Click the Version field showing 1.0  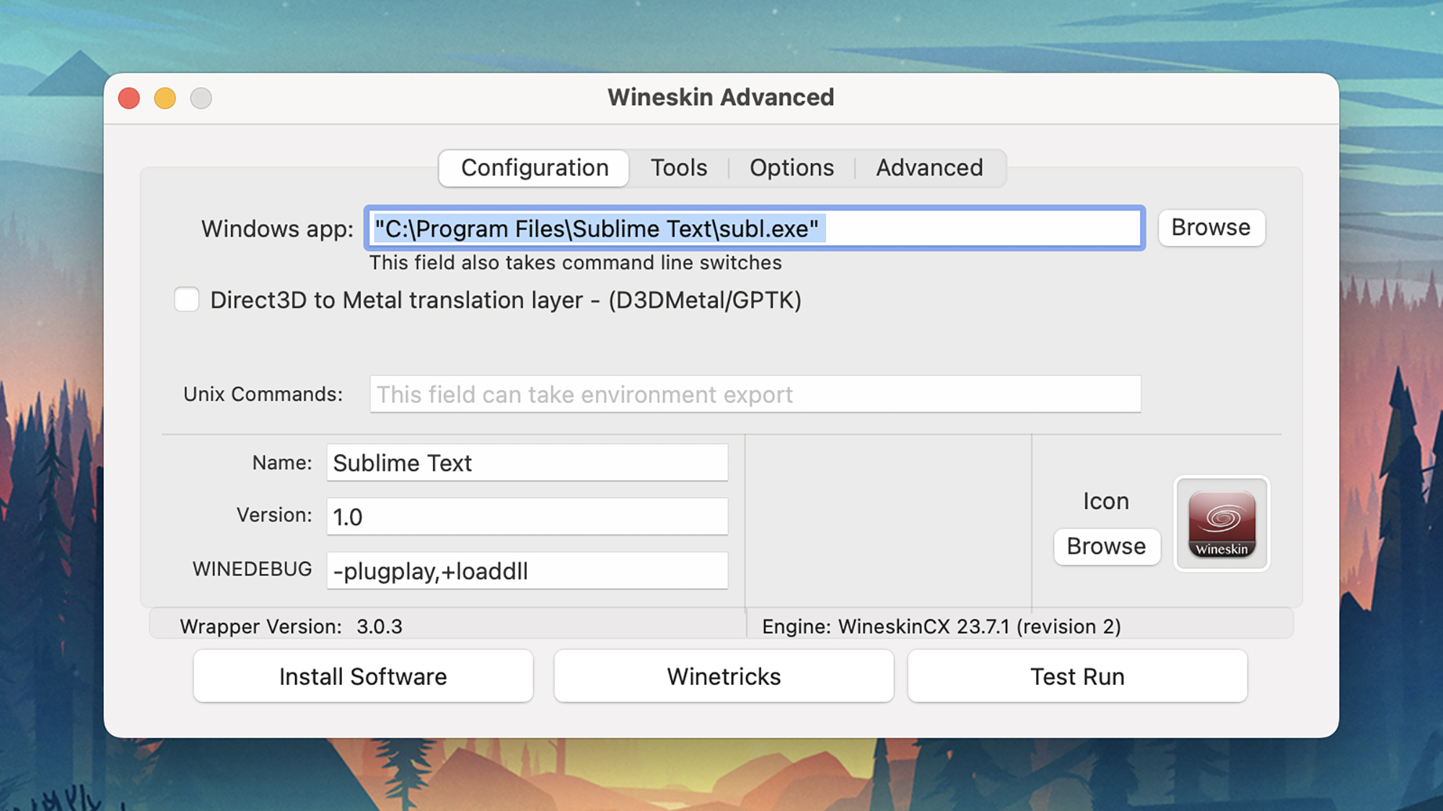coord(527,517)
